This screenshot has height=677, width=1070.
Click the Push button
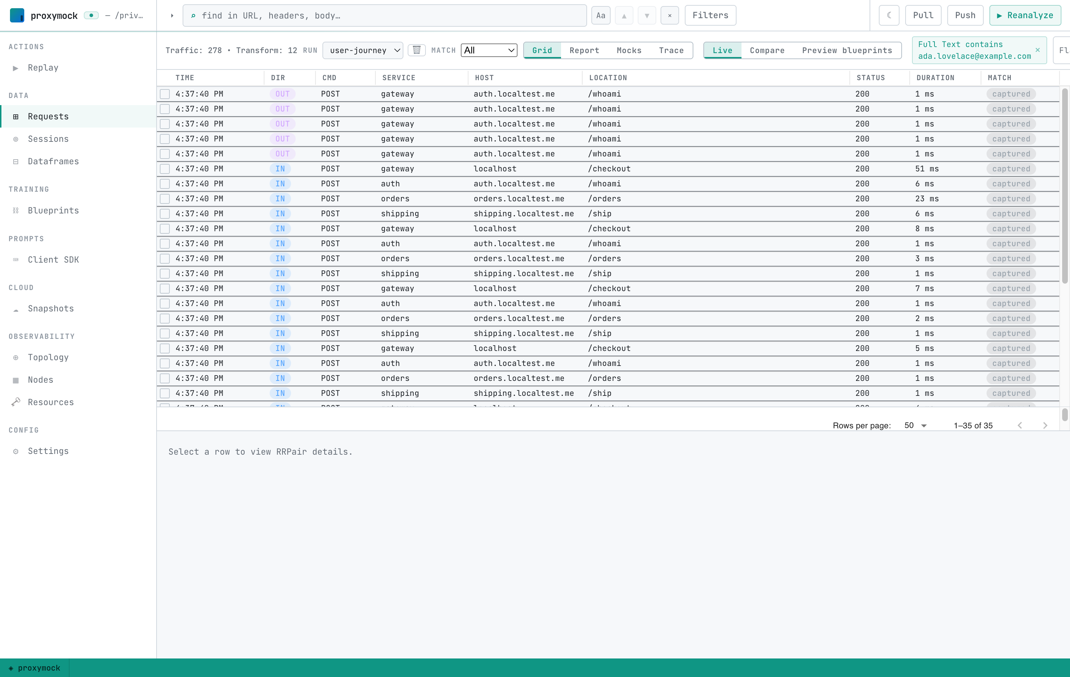click(965, 16)
